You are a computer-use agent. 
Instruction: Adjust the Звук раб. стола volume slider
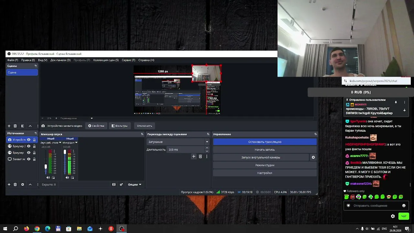coord(46,167)
